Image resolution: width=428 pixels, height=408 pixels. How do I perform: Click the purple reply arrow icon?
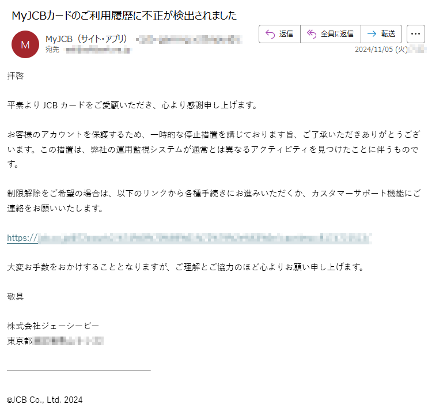coord(270,34)
